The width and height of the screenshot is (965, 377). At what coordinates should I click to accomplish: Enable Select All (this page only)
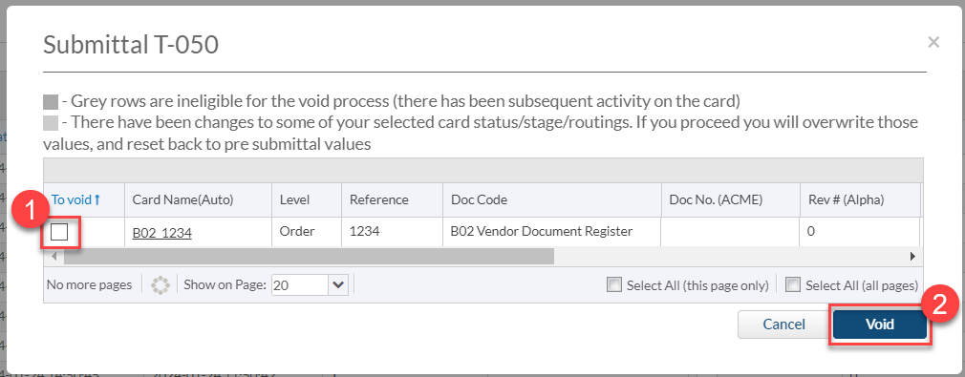pos(613,284)
